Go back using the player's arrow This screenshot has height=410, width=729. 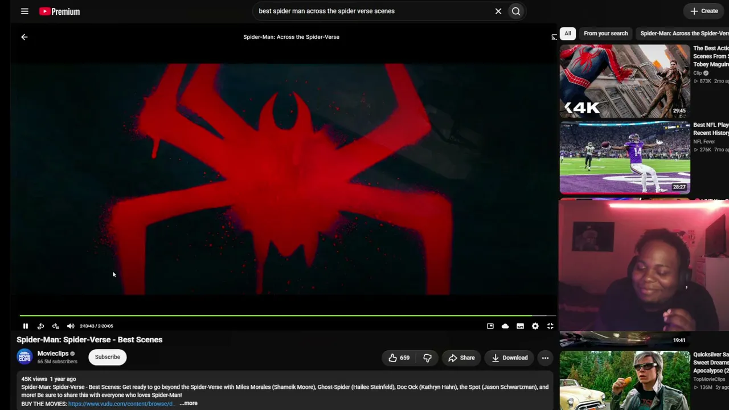pos(24,37)
